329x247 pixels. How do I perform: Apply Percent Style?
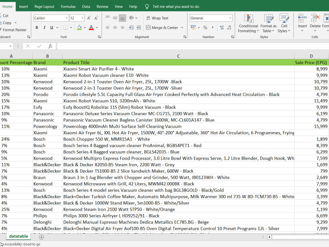point(205,28)
